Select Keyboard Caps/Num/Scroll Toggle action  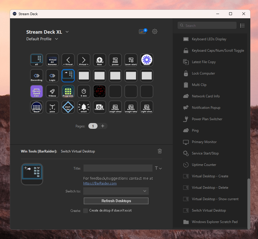[214, 51]
